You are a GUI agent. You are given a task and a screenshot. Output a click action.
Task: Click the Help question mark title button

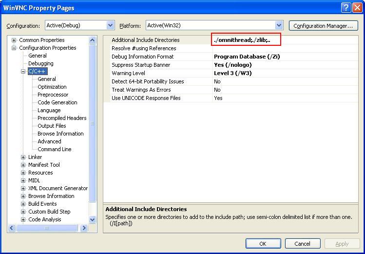346,8
